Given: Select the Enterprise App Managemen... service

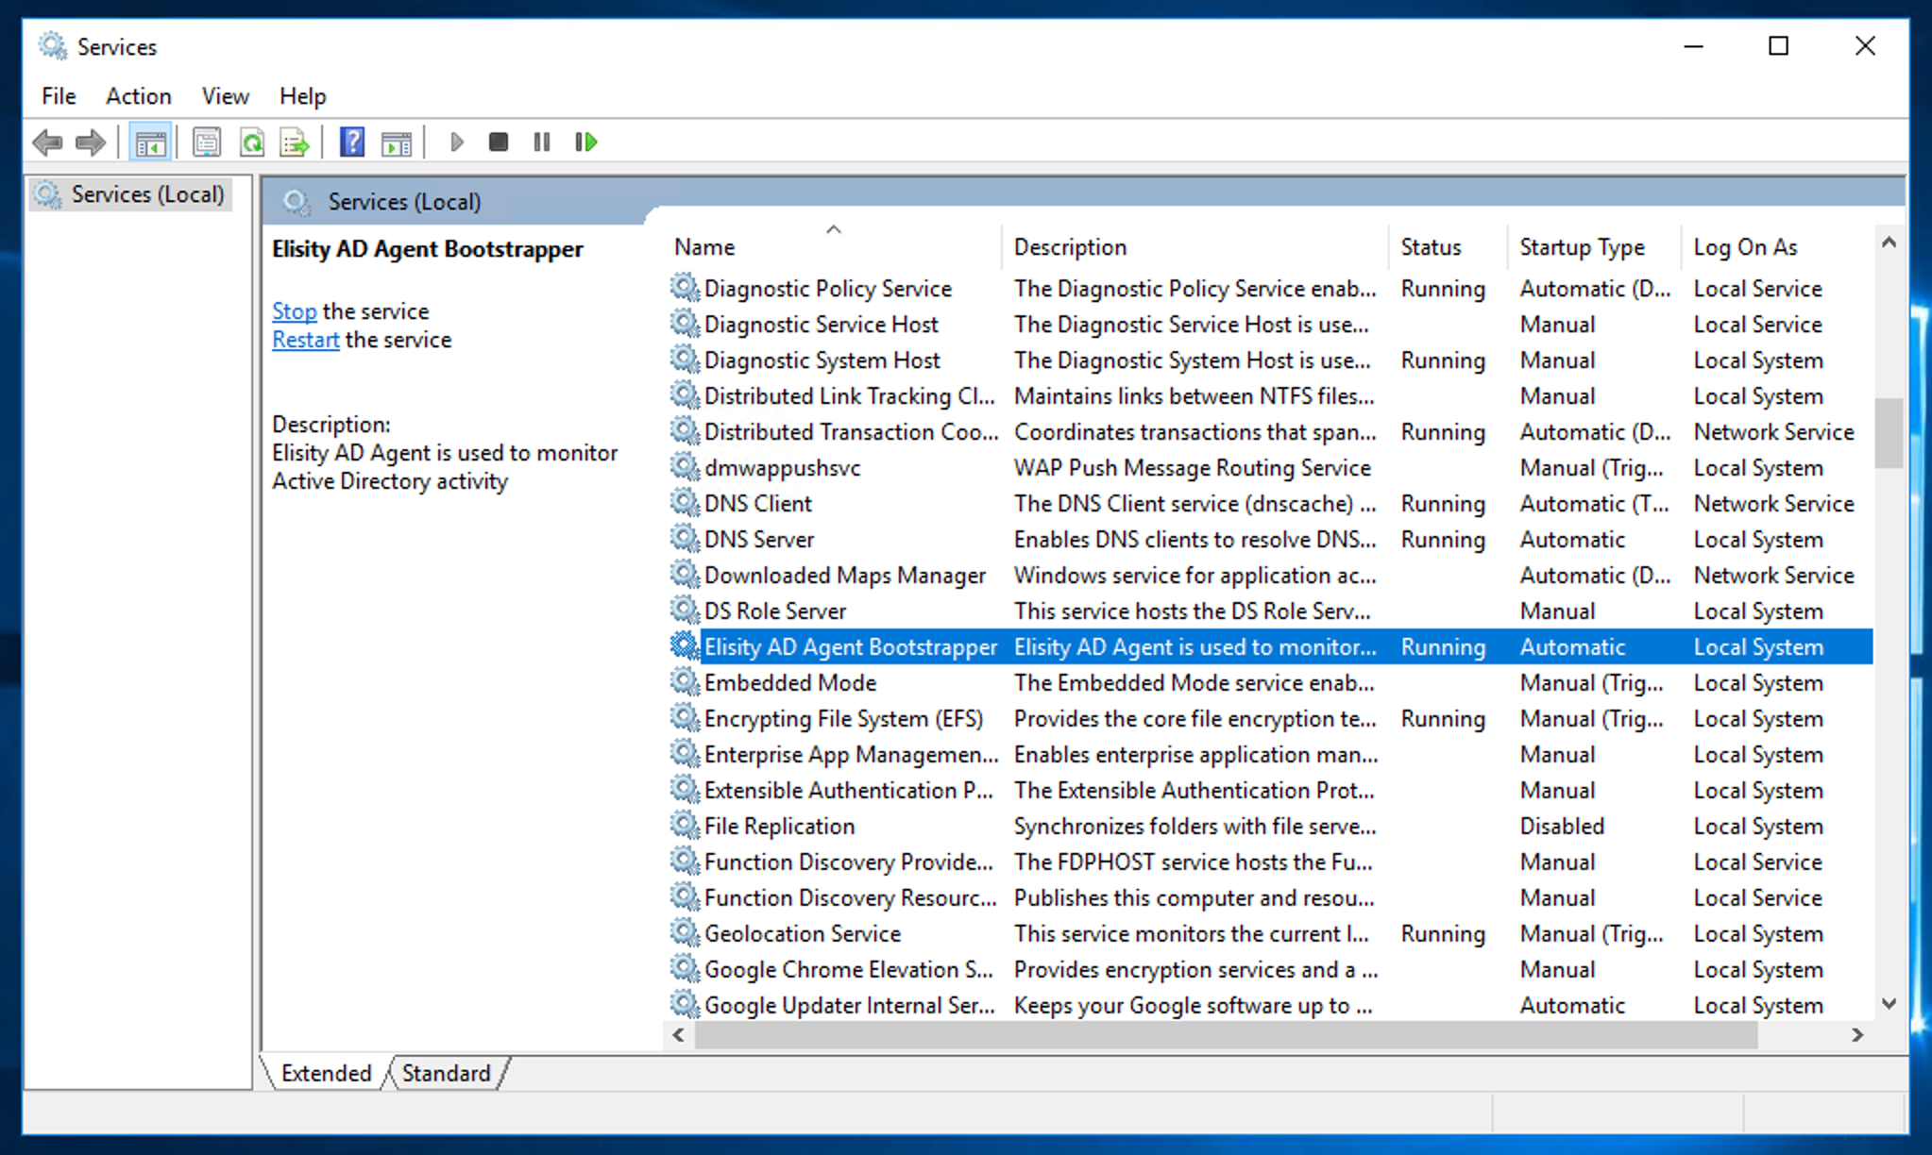Looking at the screenshot, I should click(1270, 754).
